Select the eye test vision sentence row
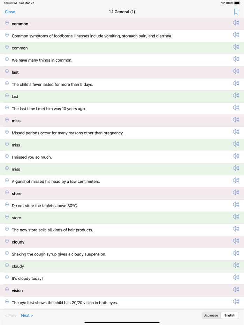244x325 pixels. (x=65, y=303)
